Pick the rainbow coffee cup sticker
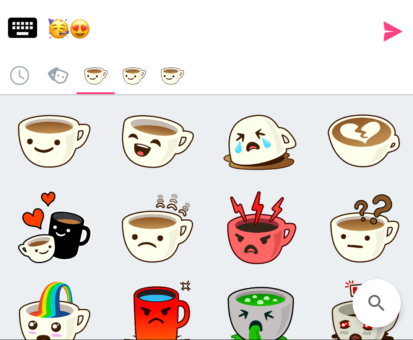The image size is (413, 340). [54, 311]
